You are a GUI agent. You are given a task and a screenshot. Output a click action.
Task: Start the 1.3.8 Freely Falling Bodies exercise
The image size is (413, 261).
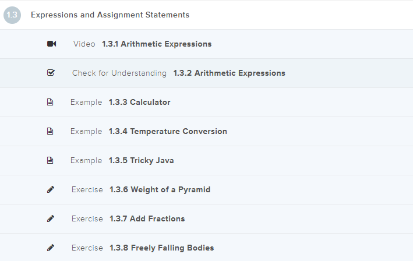tap(161, 248)
